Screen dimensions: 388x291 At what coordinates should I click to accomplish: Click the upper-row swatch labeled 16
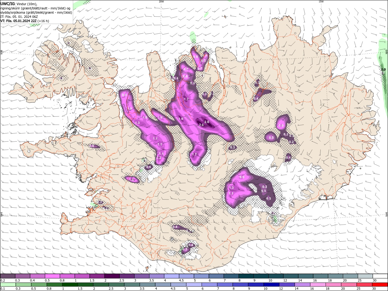coord(320,276)
